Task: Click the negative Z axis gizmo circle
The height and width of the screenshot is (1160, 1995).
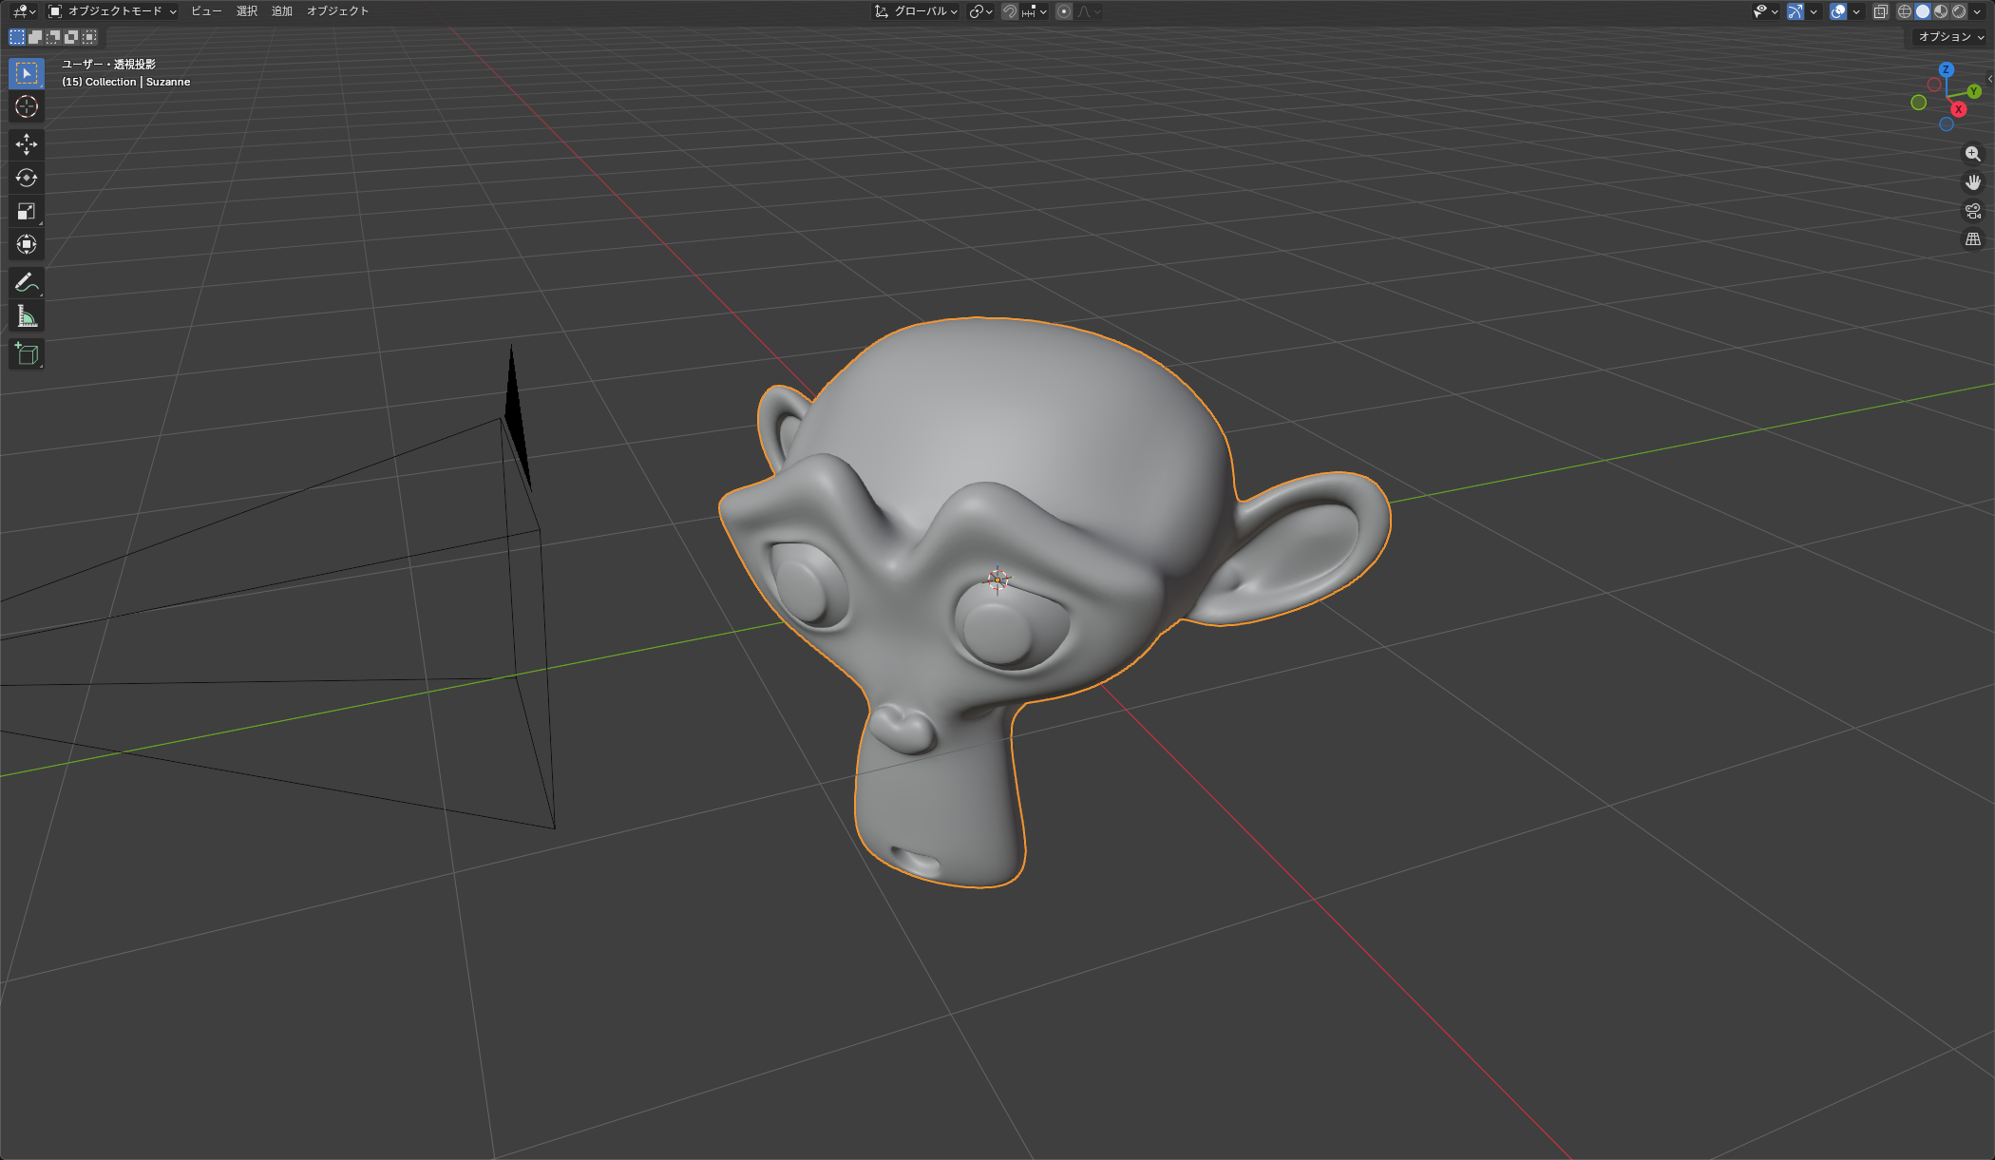Action: pyautogui.click(x=1947, y=124)
